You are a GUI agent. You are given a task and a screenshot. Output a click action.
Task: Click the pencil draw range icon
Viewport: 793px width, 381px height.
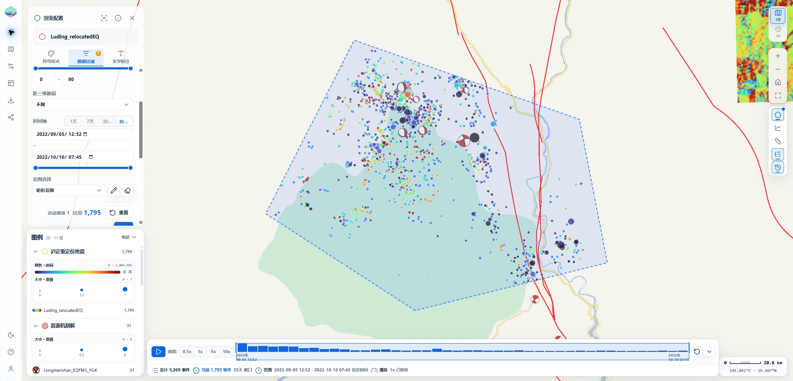coord(114,190)
